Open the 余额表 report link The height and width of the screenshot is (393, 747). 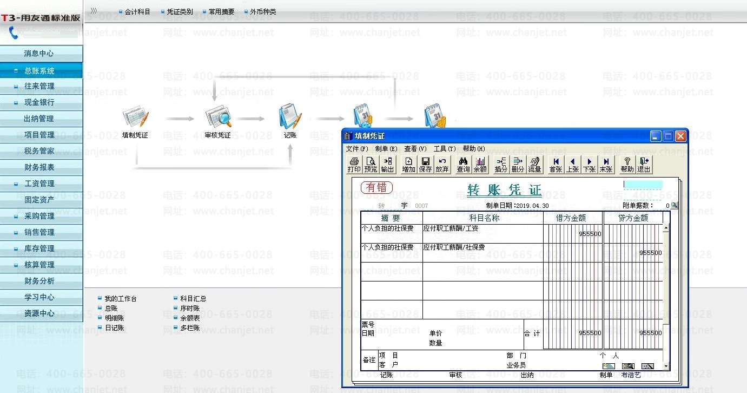coord(190,318)
